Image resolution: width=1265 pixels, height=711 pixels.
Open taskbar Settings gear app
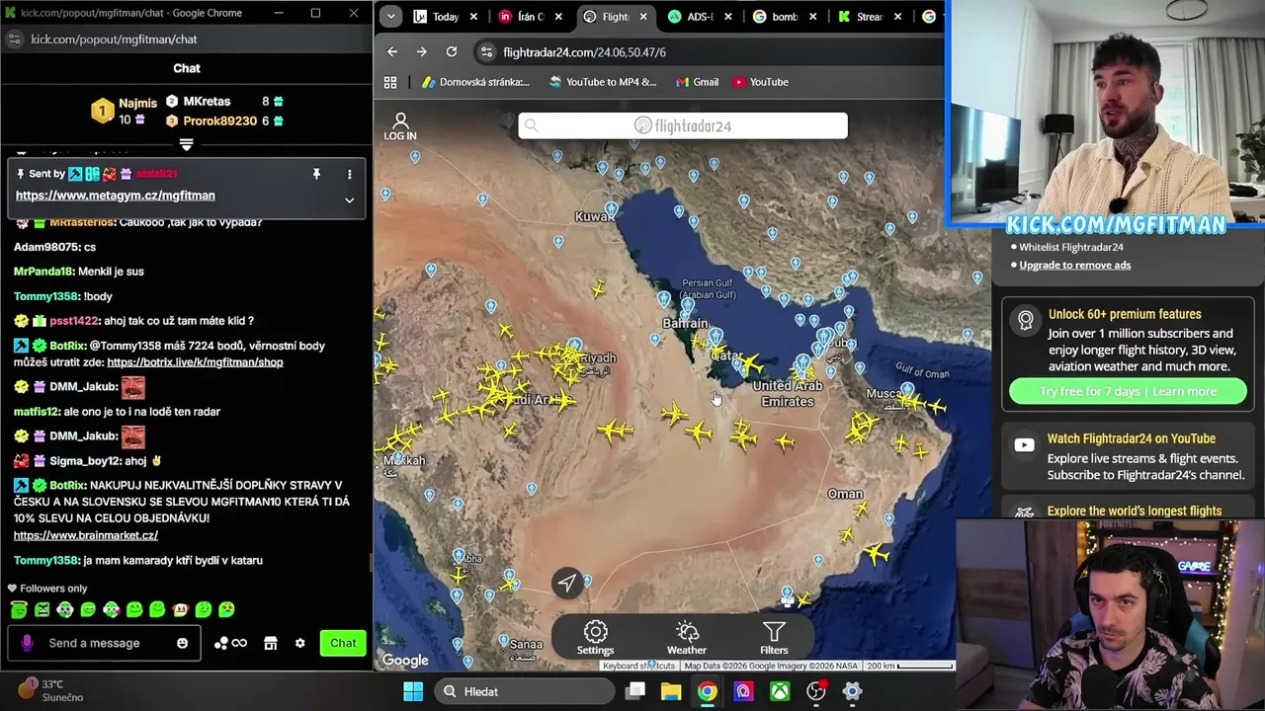coord(852,691)
